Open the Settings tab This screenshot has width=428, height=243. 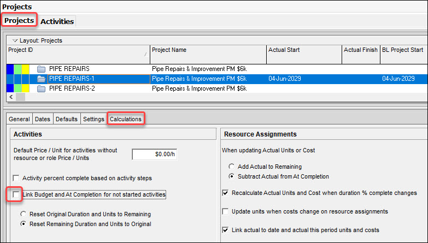(x=93, y=119)
